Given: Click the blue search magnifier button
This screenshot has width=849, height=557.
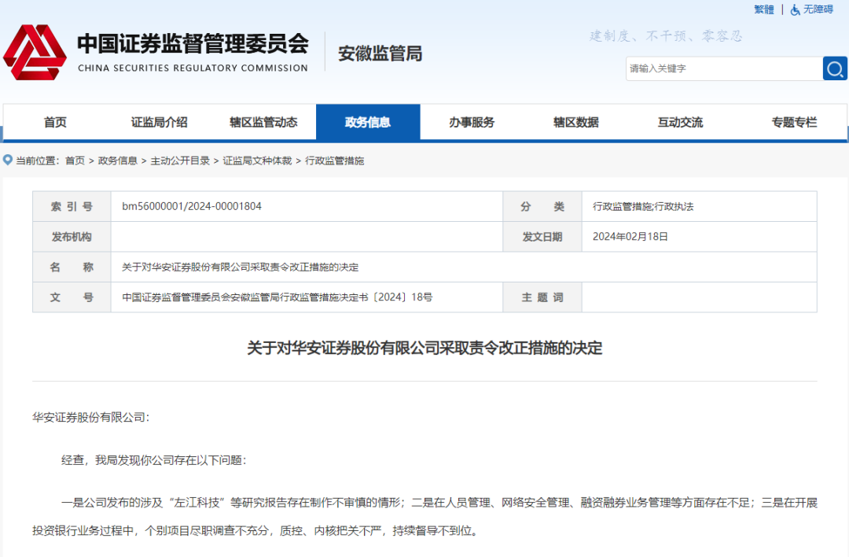Looking at the screenshot, I should tap(834, 68).
